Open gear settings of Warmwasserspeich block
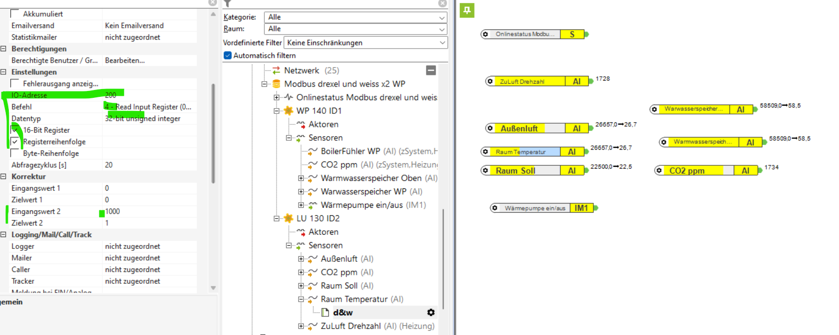Viewport: 839px width, 335px height. click(x=663, y=142)
